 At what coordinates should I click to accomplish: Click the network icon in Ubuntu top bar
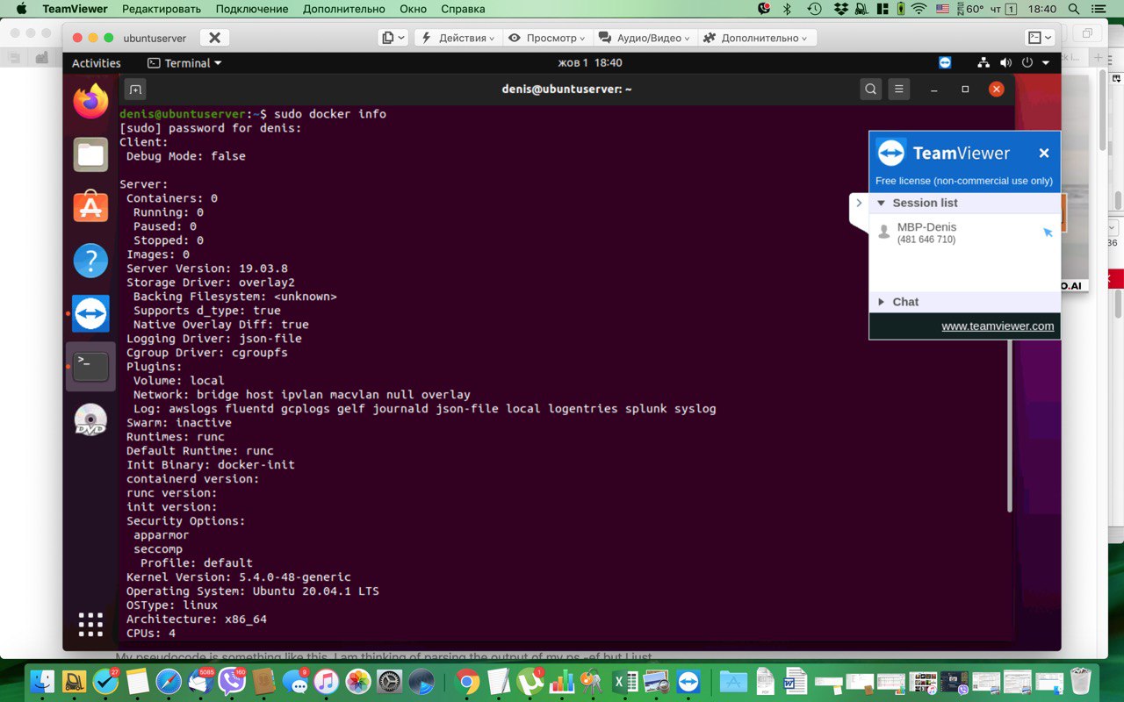click(x=983, y=63)
